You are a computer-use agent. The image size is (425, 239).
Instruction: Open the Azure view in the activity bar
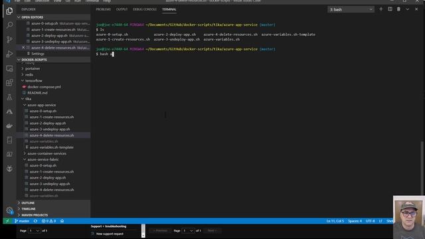9,112
